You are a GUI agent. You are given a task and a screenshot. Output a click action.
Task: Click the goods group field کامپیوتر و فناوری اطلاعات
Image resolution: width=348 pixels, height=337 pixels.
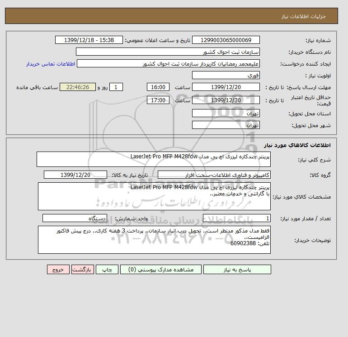pyautogui.click(x=214, y=175)
